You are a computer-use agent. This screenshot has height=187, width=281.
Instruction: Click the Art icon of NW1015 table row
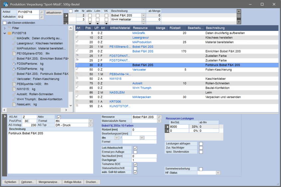click(x=77, y=78)
